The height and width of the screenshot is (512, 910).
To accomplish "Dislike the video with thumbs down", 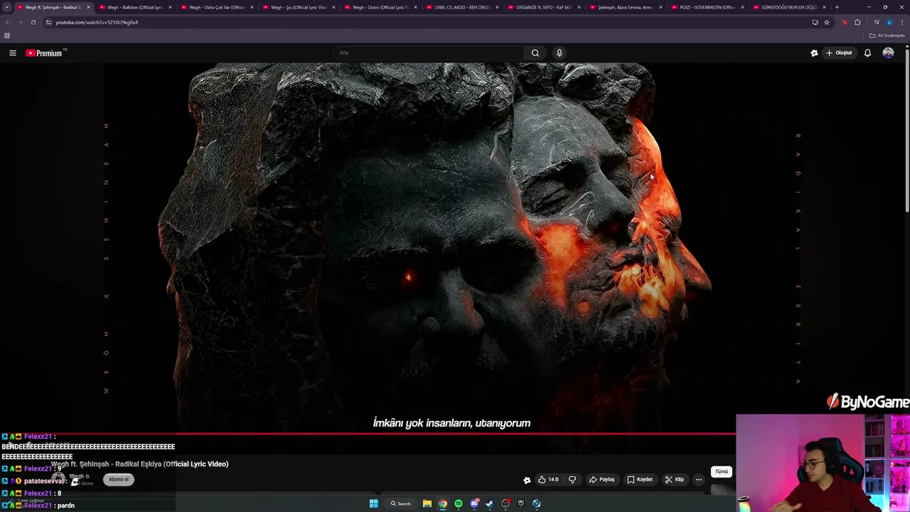I will (x=572, y=479).
